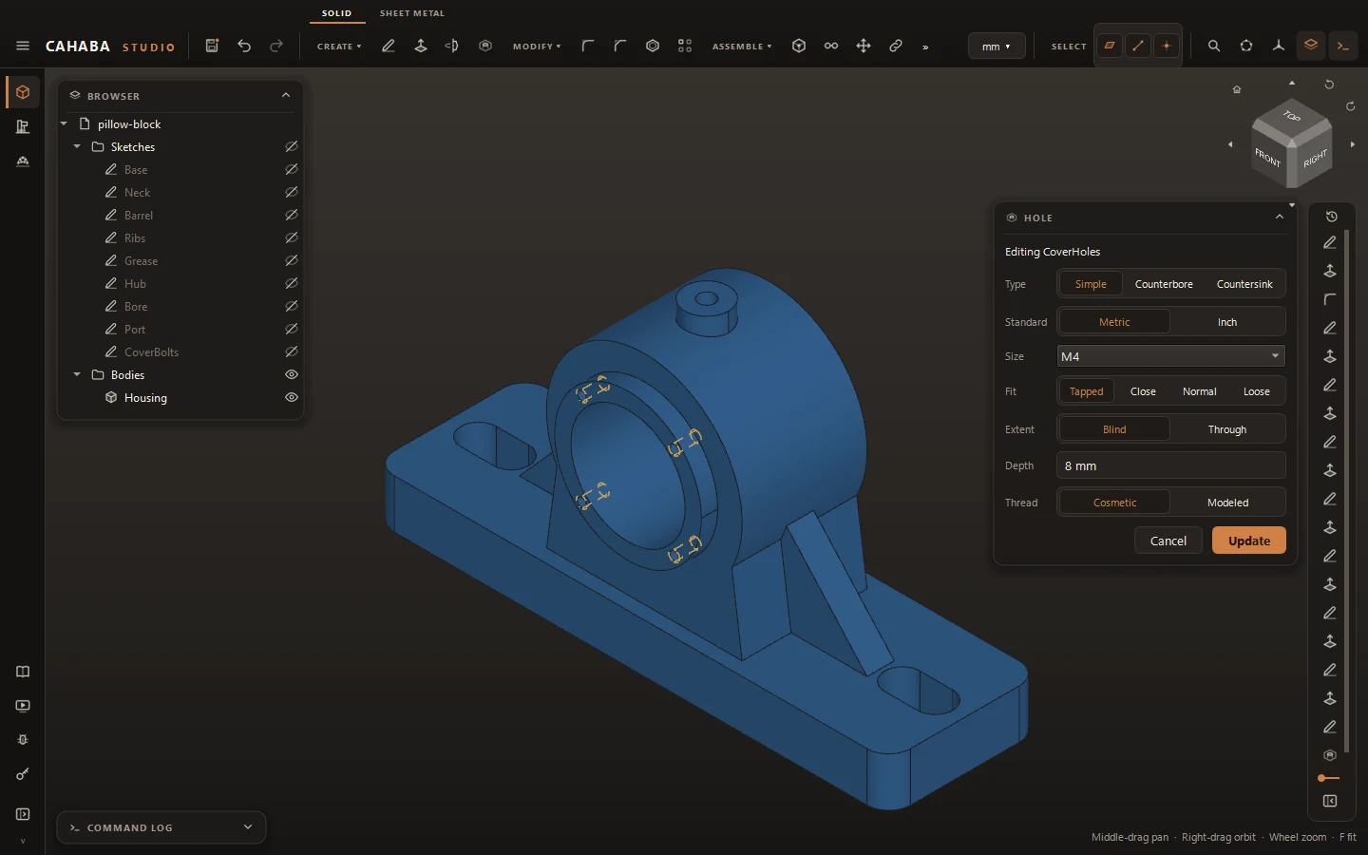1368x855 pixels.
Task: Toggle visibility of the Bodies folder
Action: (292, 374)
